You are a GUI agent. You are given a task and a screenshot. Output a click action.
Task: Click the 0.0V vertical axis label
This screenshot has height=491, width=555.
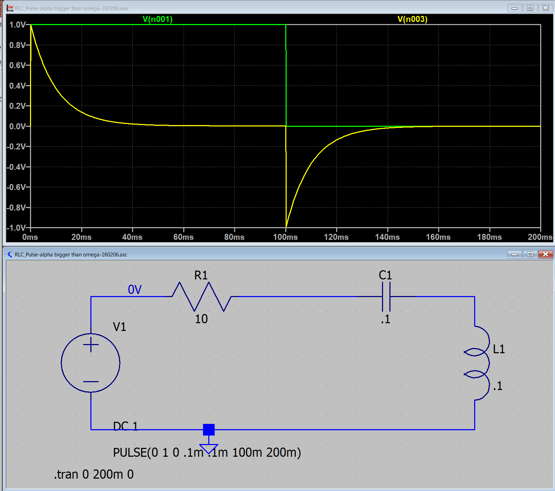17,126
